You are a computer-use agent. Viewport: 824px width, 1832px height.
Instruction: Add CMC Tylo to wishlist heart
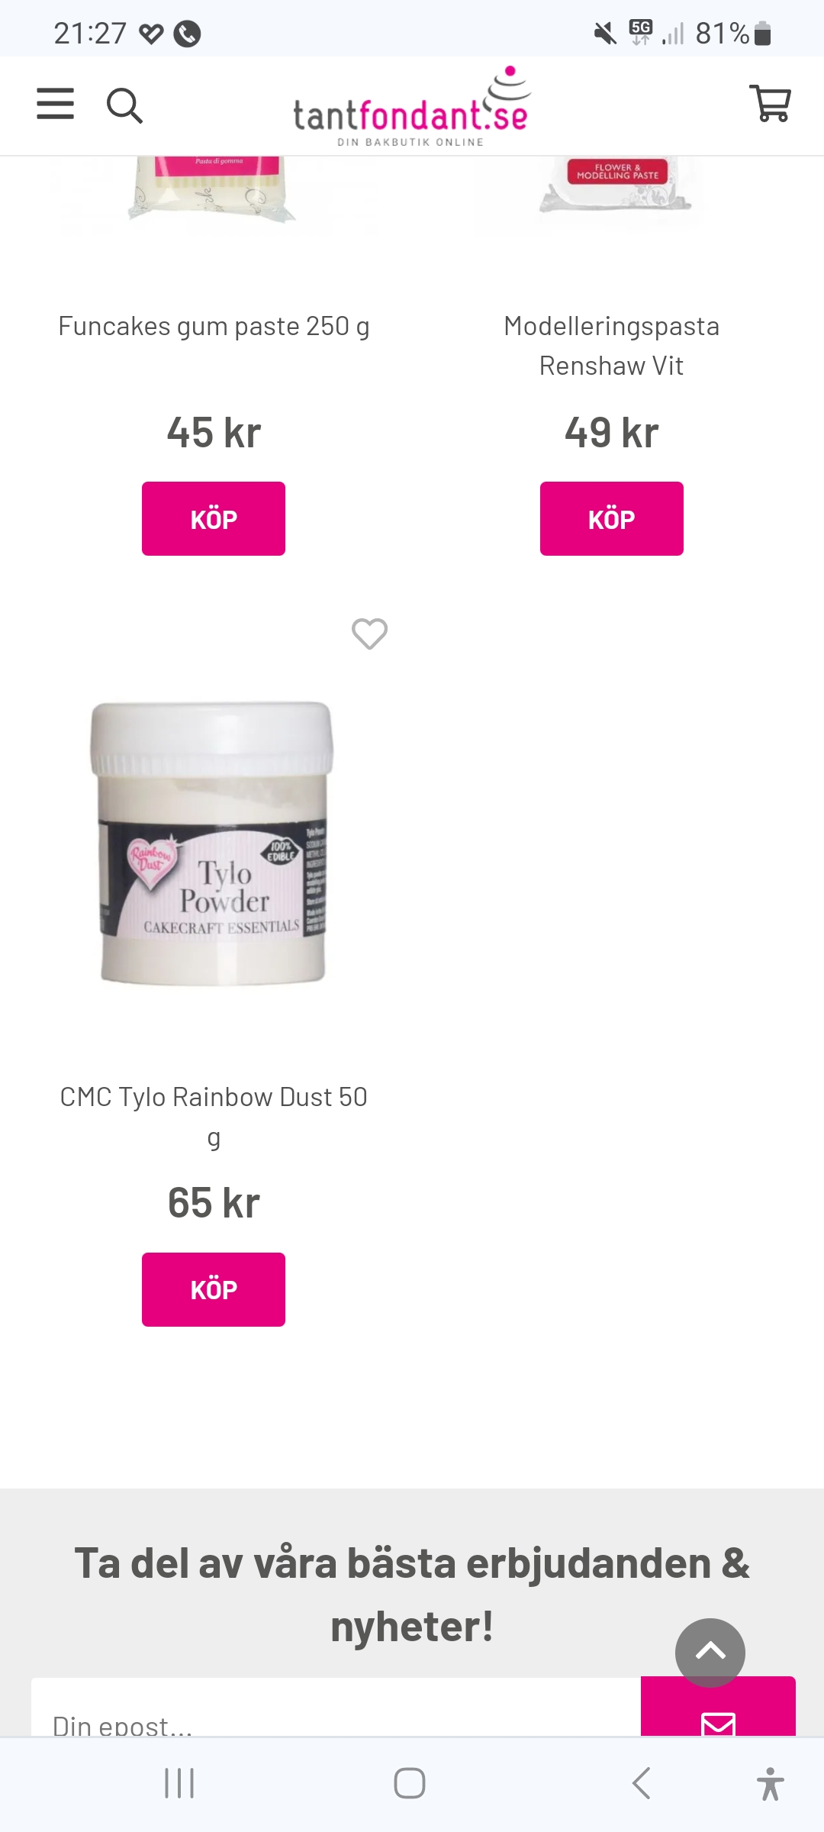click(369, 634)
